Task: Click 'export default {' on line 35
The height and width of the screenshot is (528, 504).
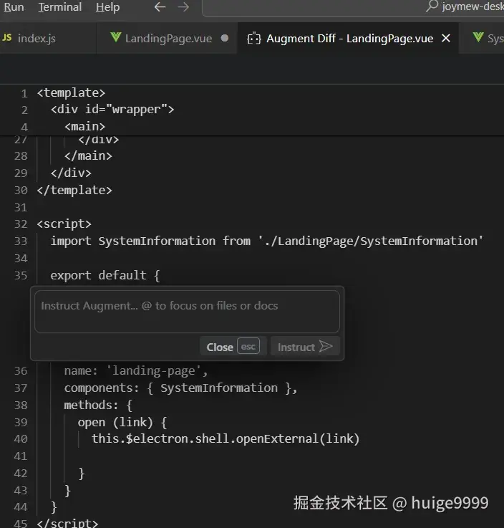Action: 105,275
